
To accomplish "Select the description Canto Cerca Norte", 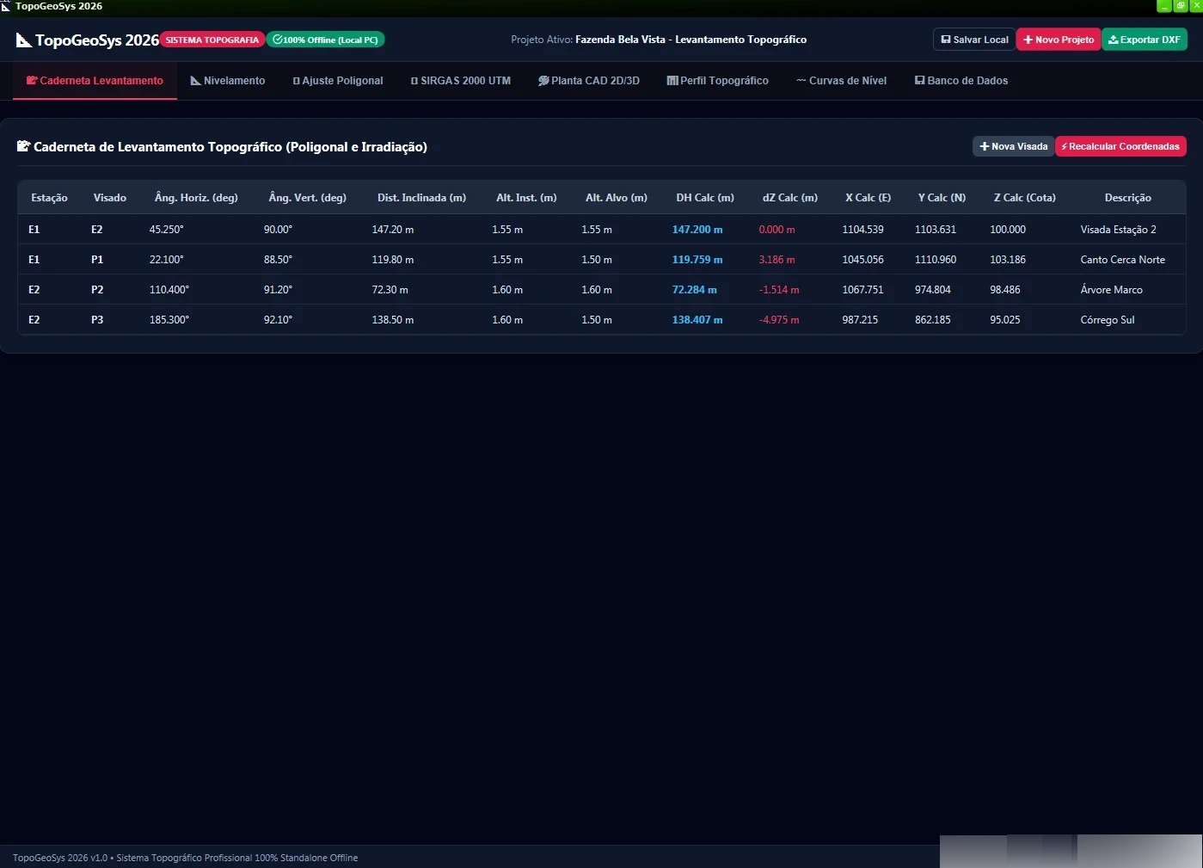I will pyautogui.click(x=1122, y=260).
